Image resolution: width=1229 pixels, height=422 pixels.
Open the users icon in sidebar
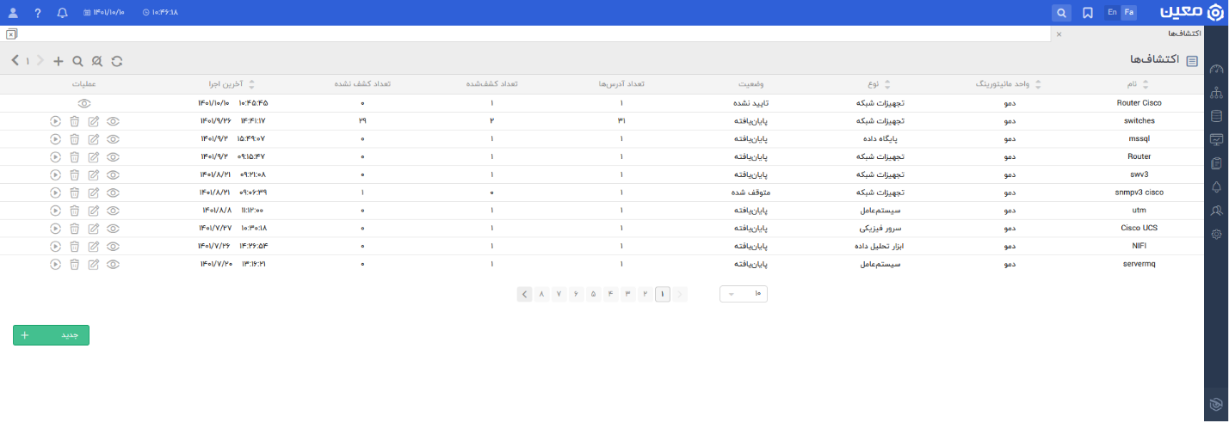pyautogui.click(x=1216, y=211)
